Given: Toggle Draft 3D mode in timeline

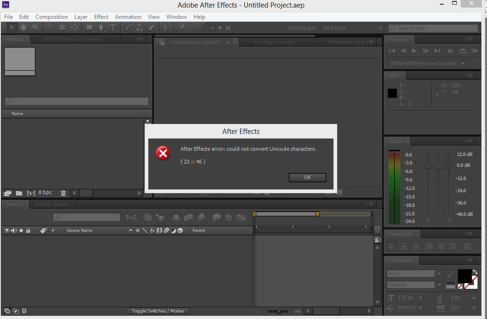Looking at the screenshot, I should coord(160,217).
